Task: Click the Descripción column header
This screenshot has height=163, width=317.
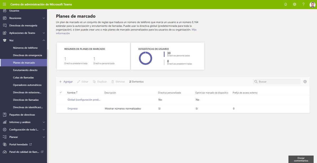Action: (110, 93)
